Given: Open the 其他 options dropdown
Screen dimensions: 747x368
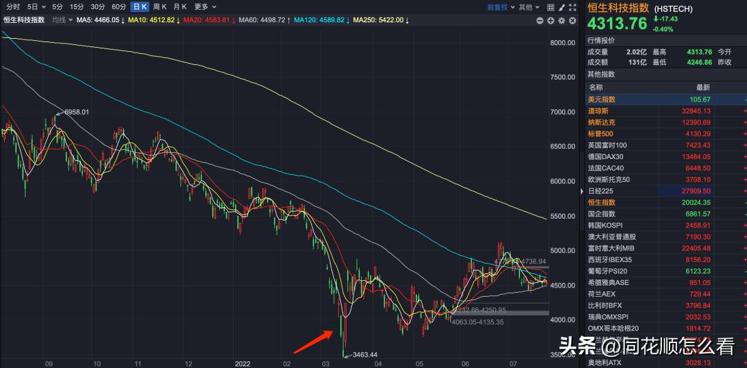Looking at the screenshot, I should (x=529, y=7).
